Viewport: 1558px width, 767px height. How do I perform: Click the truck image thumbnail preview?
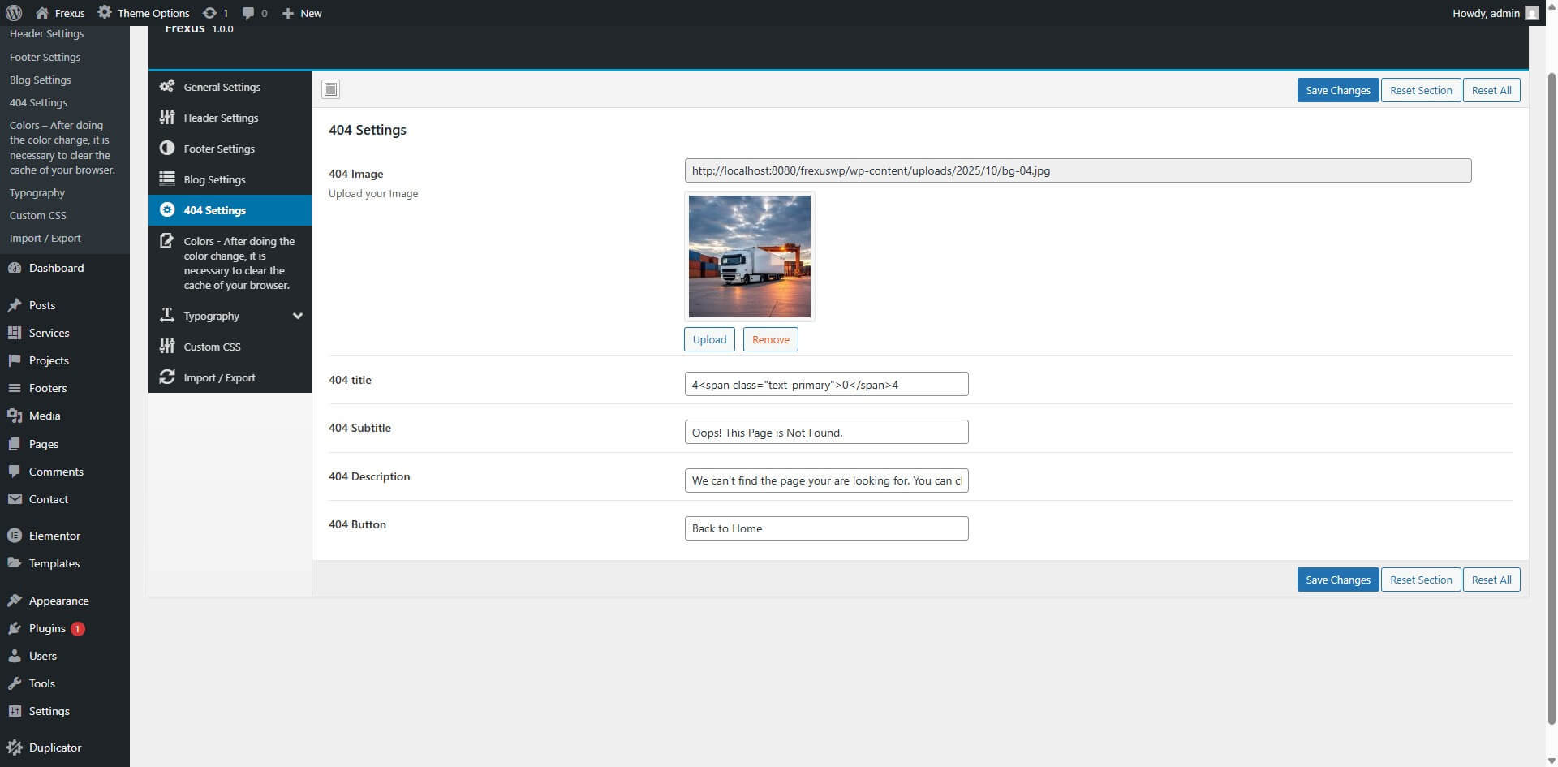pos(749,256)
